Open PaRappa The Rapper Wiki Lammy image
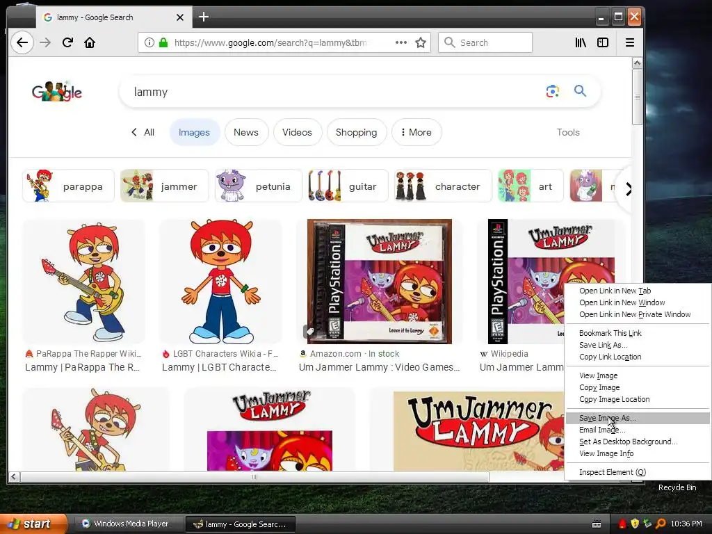 pos(84,282)
